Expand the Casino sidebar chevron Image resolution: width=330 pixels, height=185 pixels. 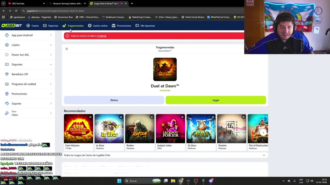click(51, 45)
